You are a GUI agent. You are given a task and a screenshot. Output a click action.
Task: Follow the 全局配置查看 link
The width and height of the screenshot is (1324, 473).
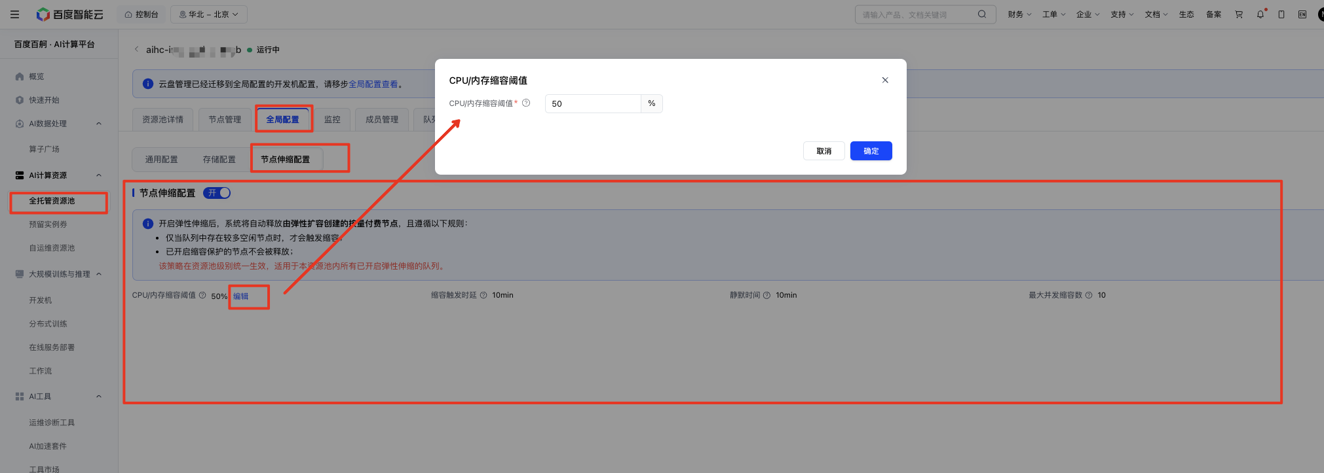373,84
